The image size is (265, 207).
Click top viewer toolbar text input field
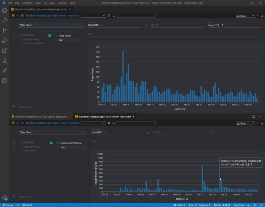point(136,16)
